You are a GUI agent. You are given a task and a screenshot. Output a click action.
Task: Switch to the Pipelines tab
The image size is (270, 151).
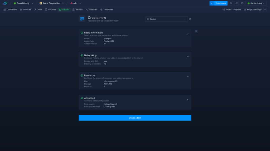(x=91, y=9)
